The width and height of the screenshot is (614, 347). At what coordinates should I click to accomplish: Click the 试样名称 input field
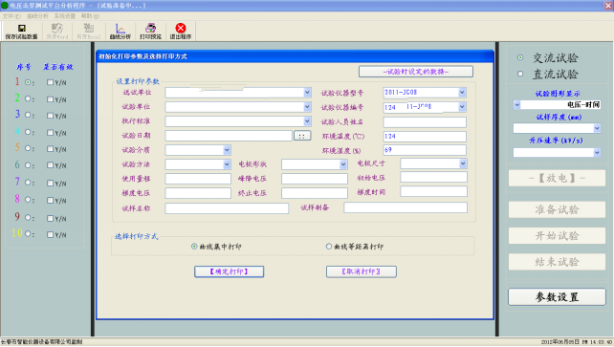(x=227, y=208)
